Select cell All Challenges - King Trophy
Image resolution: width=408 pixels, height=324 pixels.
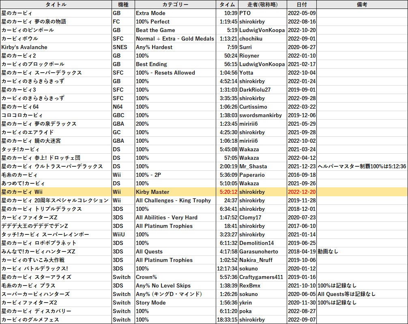175,200
